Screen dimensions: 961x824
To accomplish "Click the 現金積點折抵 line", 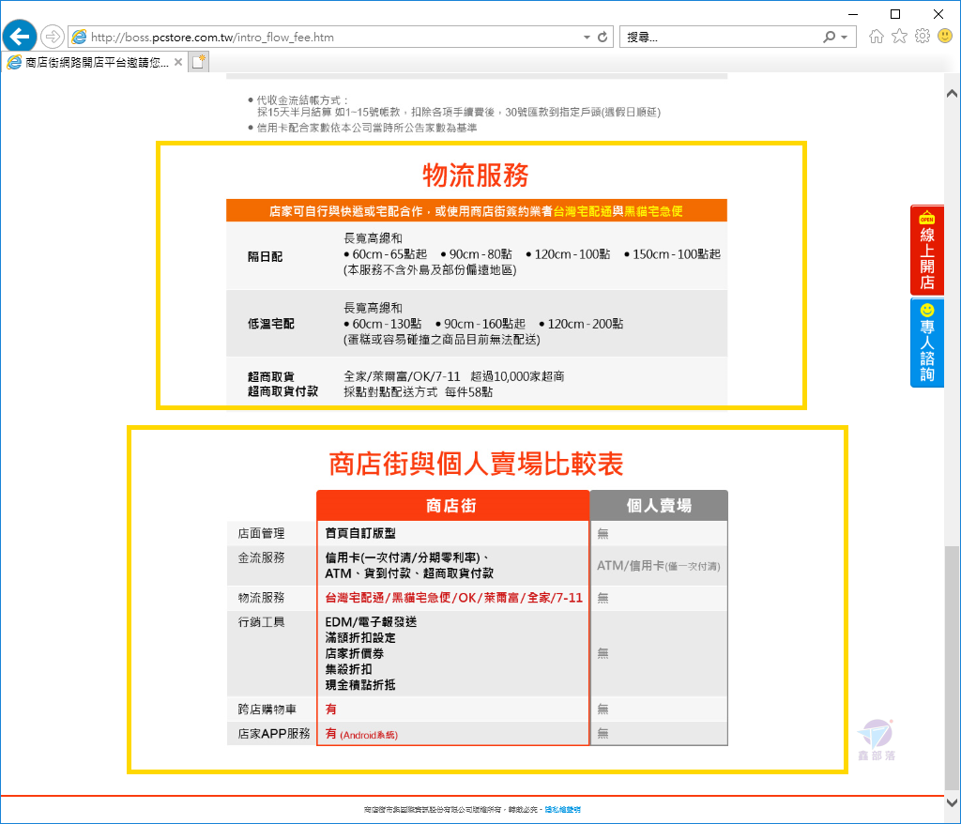I will (360, 685).
